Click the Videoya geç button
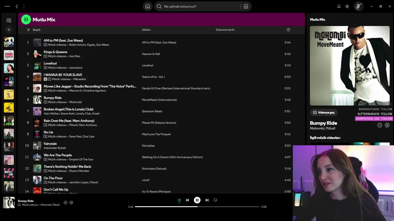This screenshot has width=394, height=221. pyautogui.click(x=324, y=113)
